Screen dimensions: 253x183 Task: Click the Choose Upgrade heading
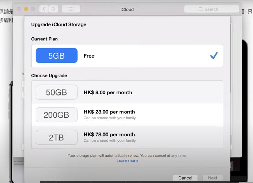click(49, 75)
